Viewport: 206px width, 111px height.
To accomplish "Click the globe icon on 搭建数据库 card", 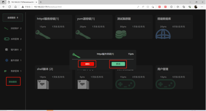I will 163,34.
